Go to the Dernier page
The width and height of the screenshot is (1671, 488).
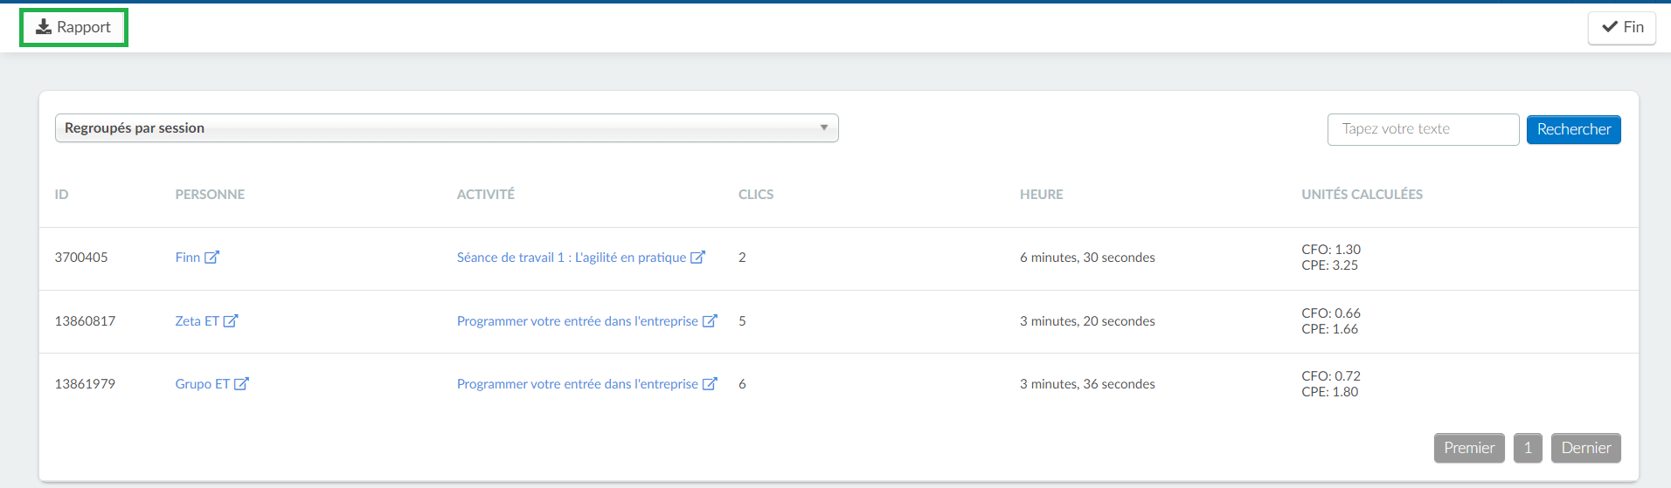[1586, 448]
